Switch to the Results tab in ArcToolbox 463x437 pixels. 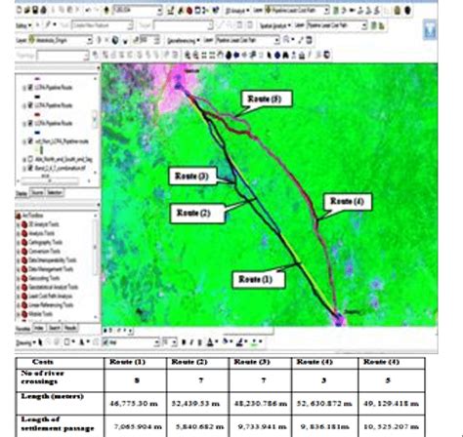[70, 328]
